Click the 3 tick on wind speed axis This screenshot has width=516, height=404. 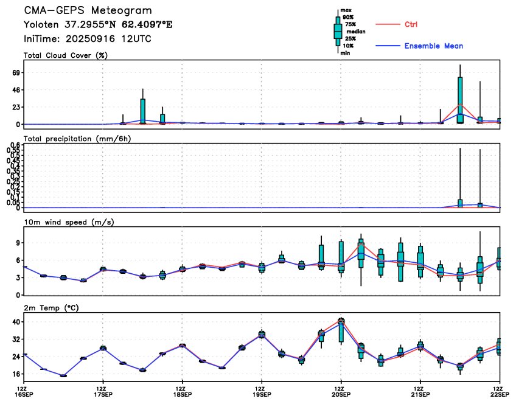click(18, 277)
